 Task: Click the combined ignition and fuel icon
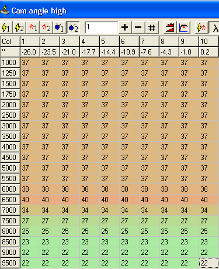coord(201,28)
